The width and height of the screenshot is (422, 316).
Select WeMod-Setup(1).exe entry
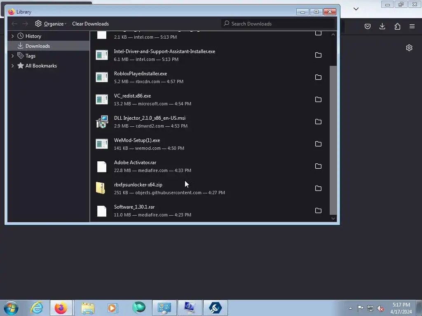[209, 144]
